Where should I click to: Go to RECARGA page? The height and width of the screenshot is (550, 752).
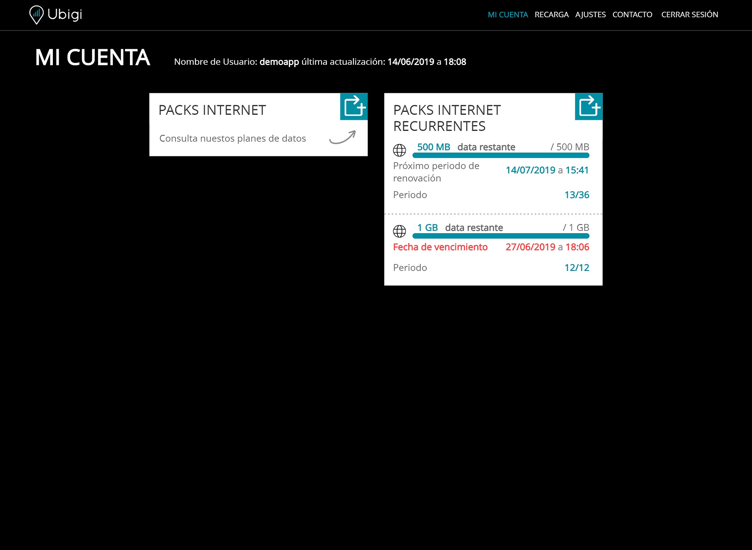(552, 15)
